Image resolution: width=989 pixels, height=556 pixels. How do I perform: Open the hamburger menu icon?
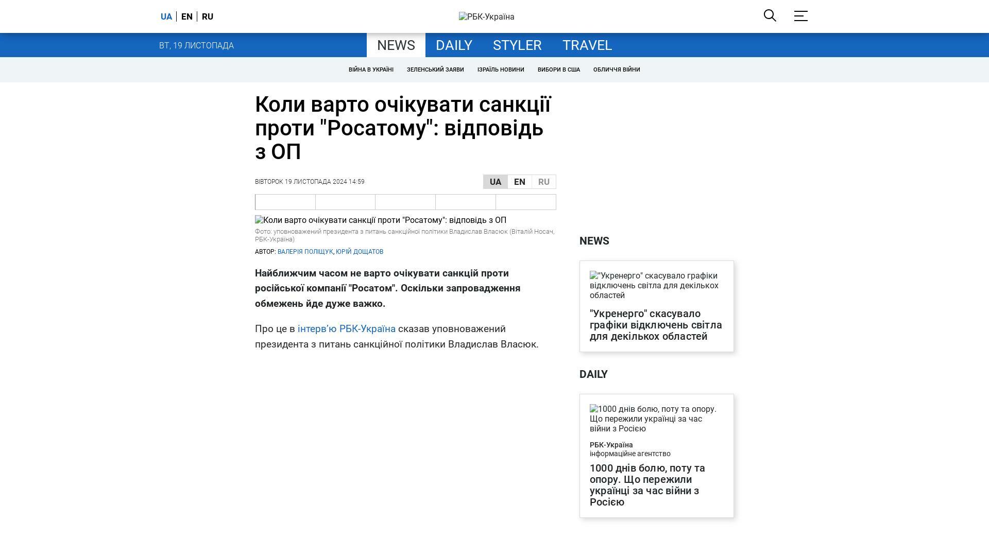[x=800, y=16]
